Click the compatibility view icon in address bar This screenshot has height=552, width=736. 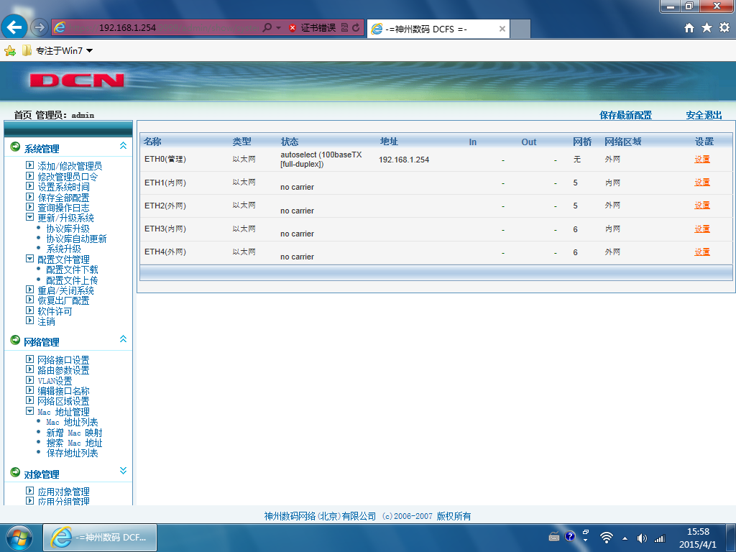[x=344, y=28]
